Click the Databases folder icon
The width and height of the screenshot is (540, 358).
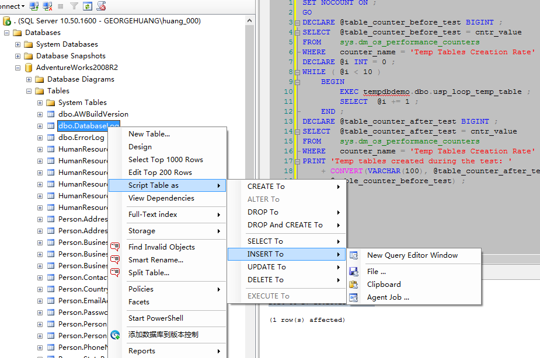[17, 33]
